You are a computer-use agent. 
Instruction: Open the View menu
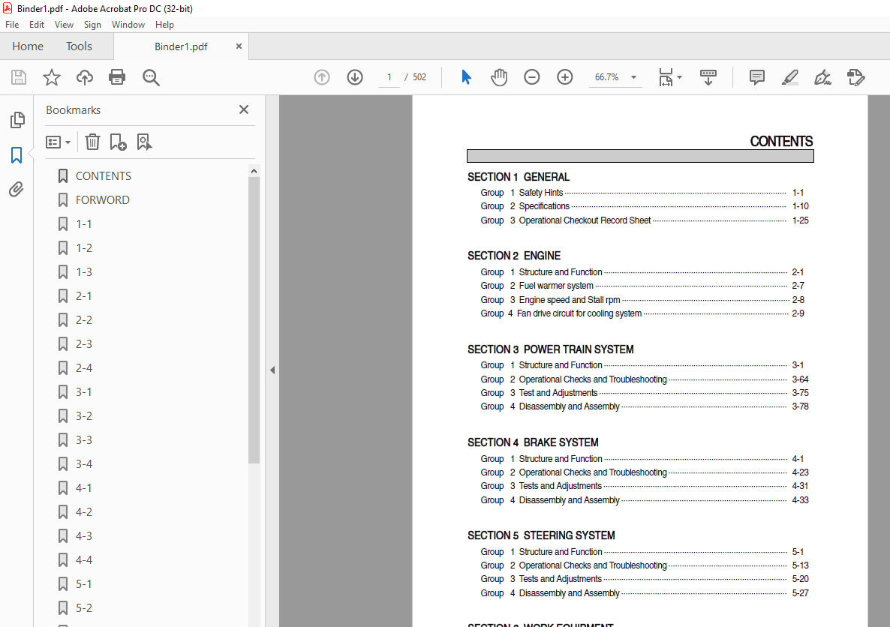64,25
